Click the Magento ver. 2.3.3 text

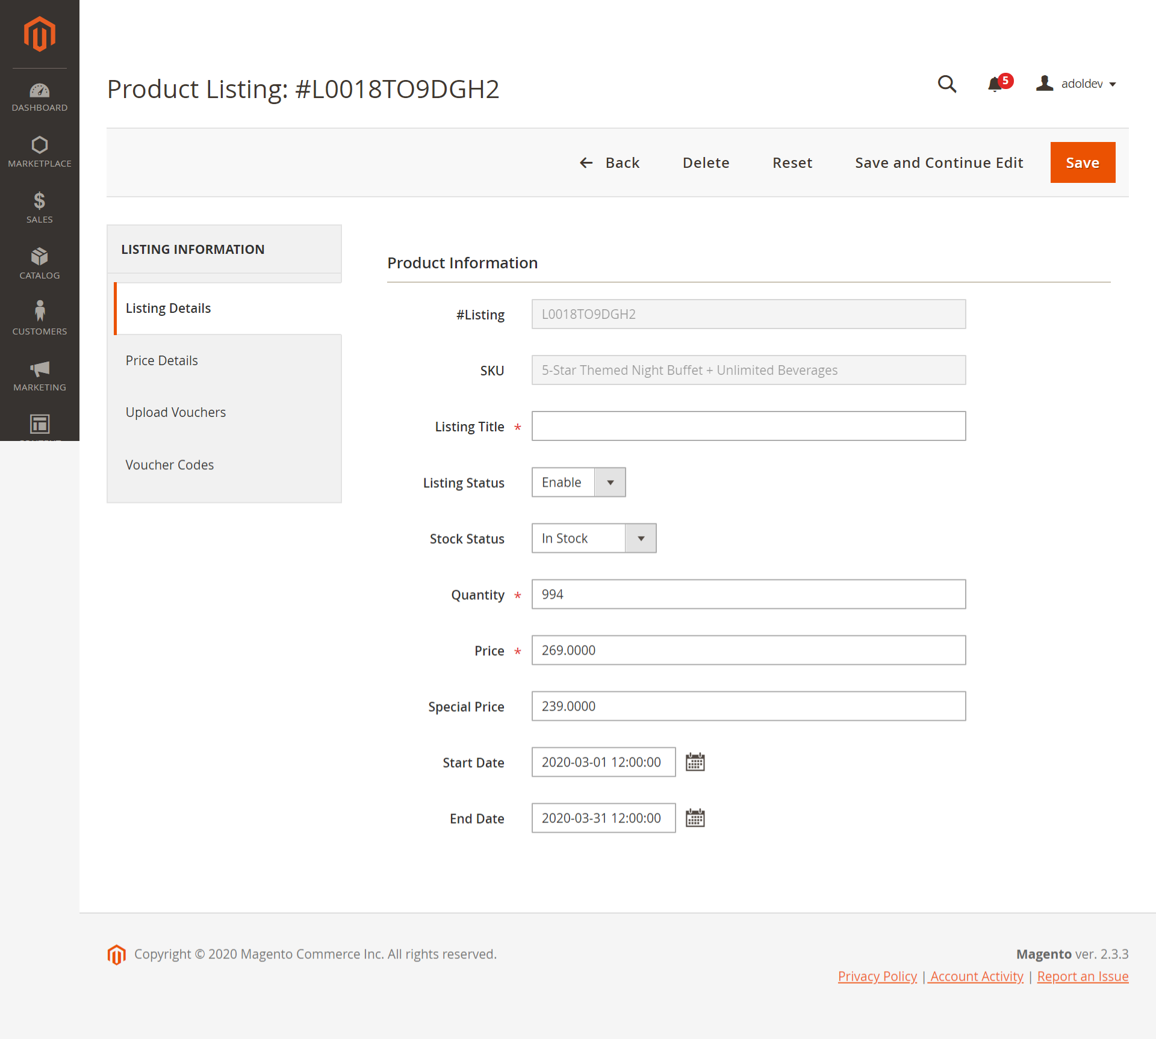point(1072,954)
